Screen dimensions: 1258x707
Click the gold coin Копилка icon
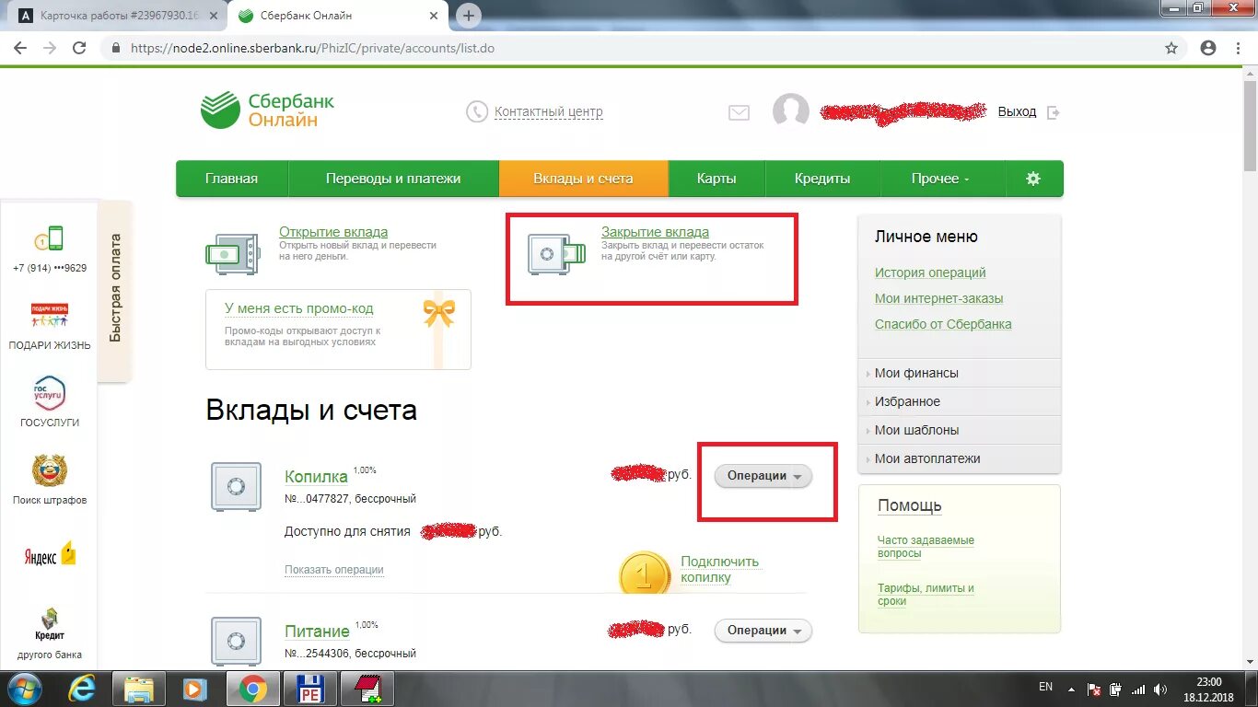tap(644, 574)
